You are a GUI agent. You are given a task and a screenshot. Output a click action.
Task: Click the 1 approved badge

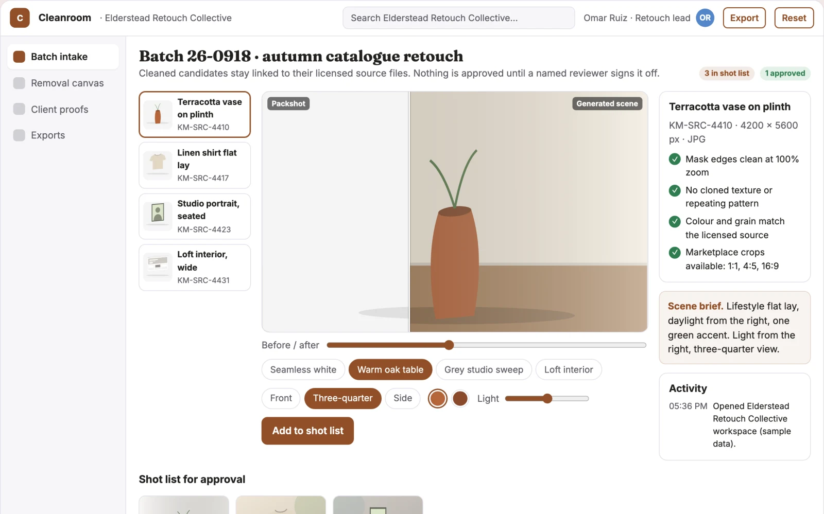pyautogui.click(x=785, y=73)
